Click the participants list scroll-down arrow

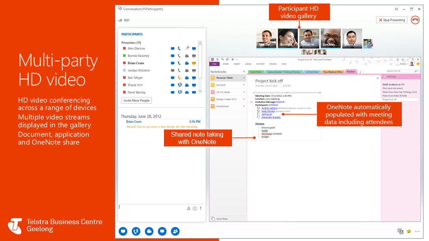200,91
